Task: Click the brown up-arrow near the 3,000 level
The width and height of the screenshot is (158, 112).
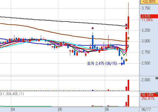Action: (128, 38)
